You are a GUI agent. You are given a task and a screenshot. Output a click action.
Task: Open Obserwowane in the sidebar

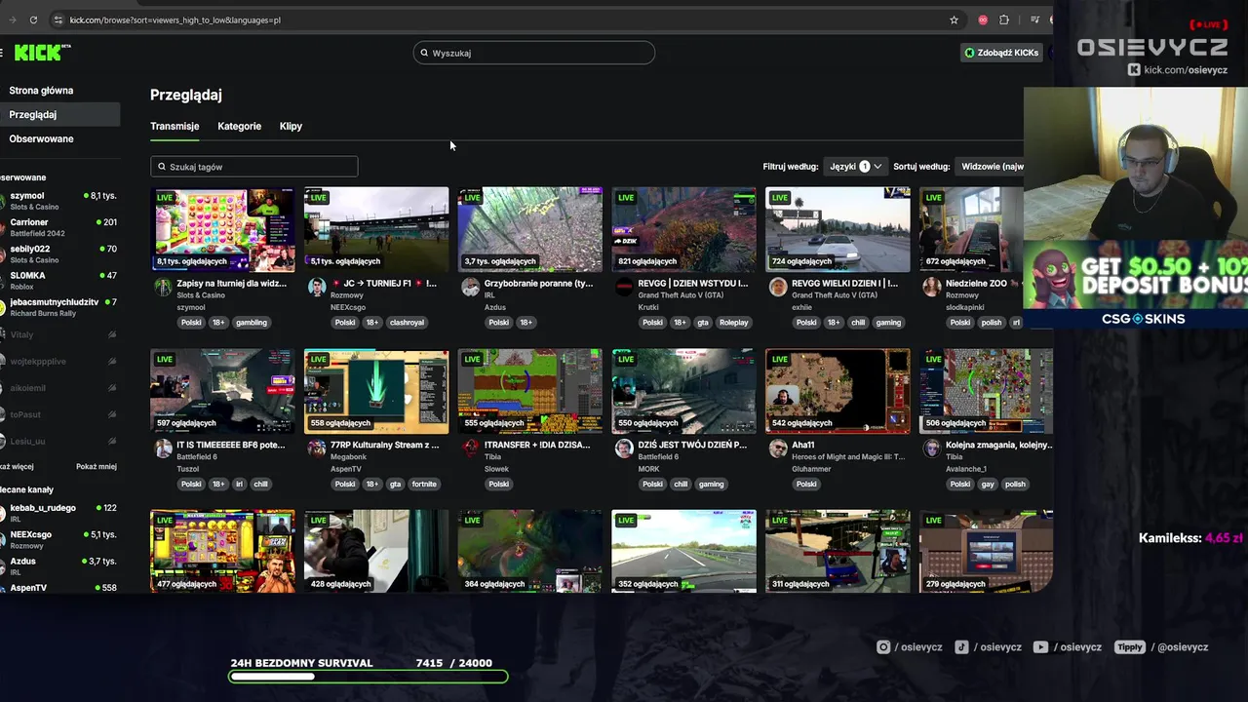click(41, 138)
